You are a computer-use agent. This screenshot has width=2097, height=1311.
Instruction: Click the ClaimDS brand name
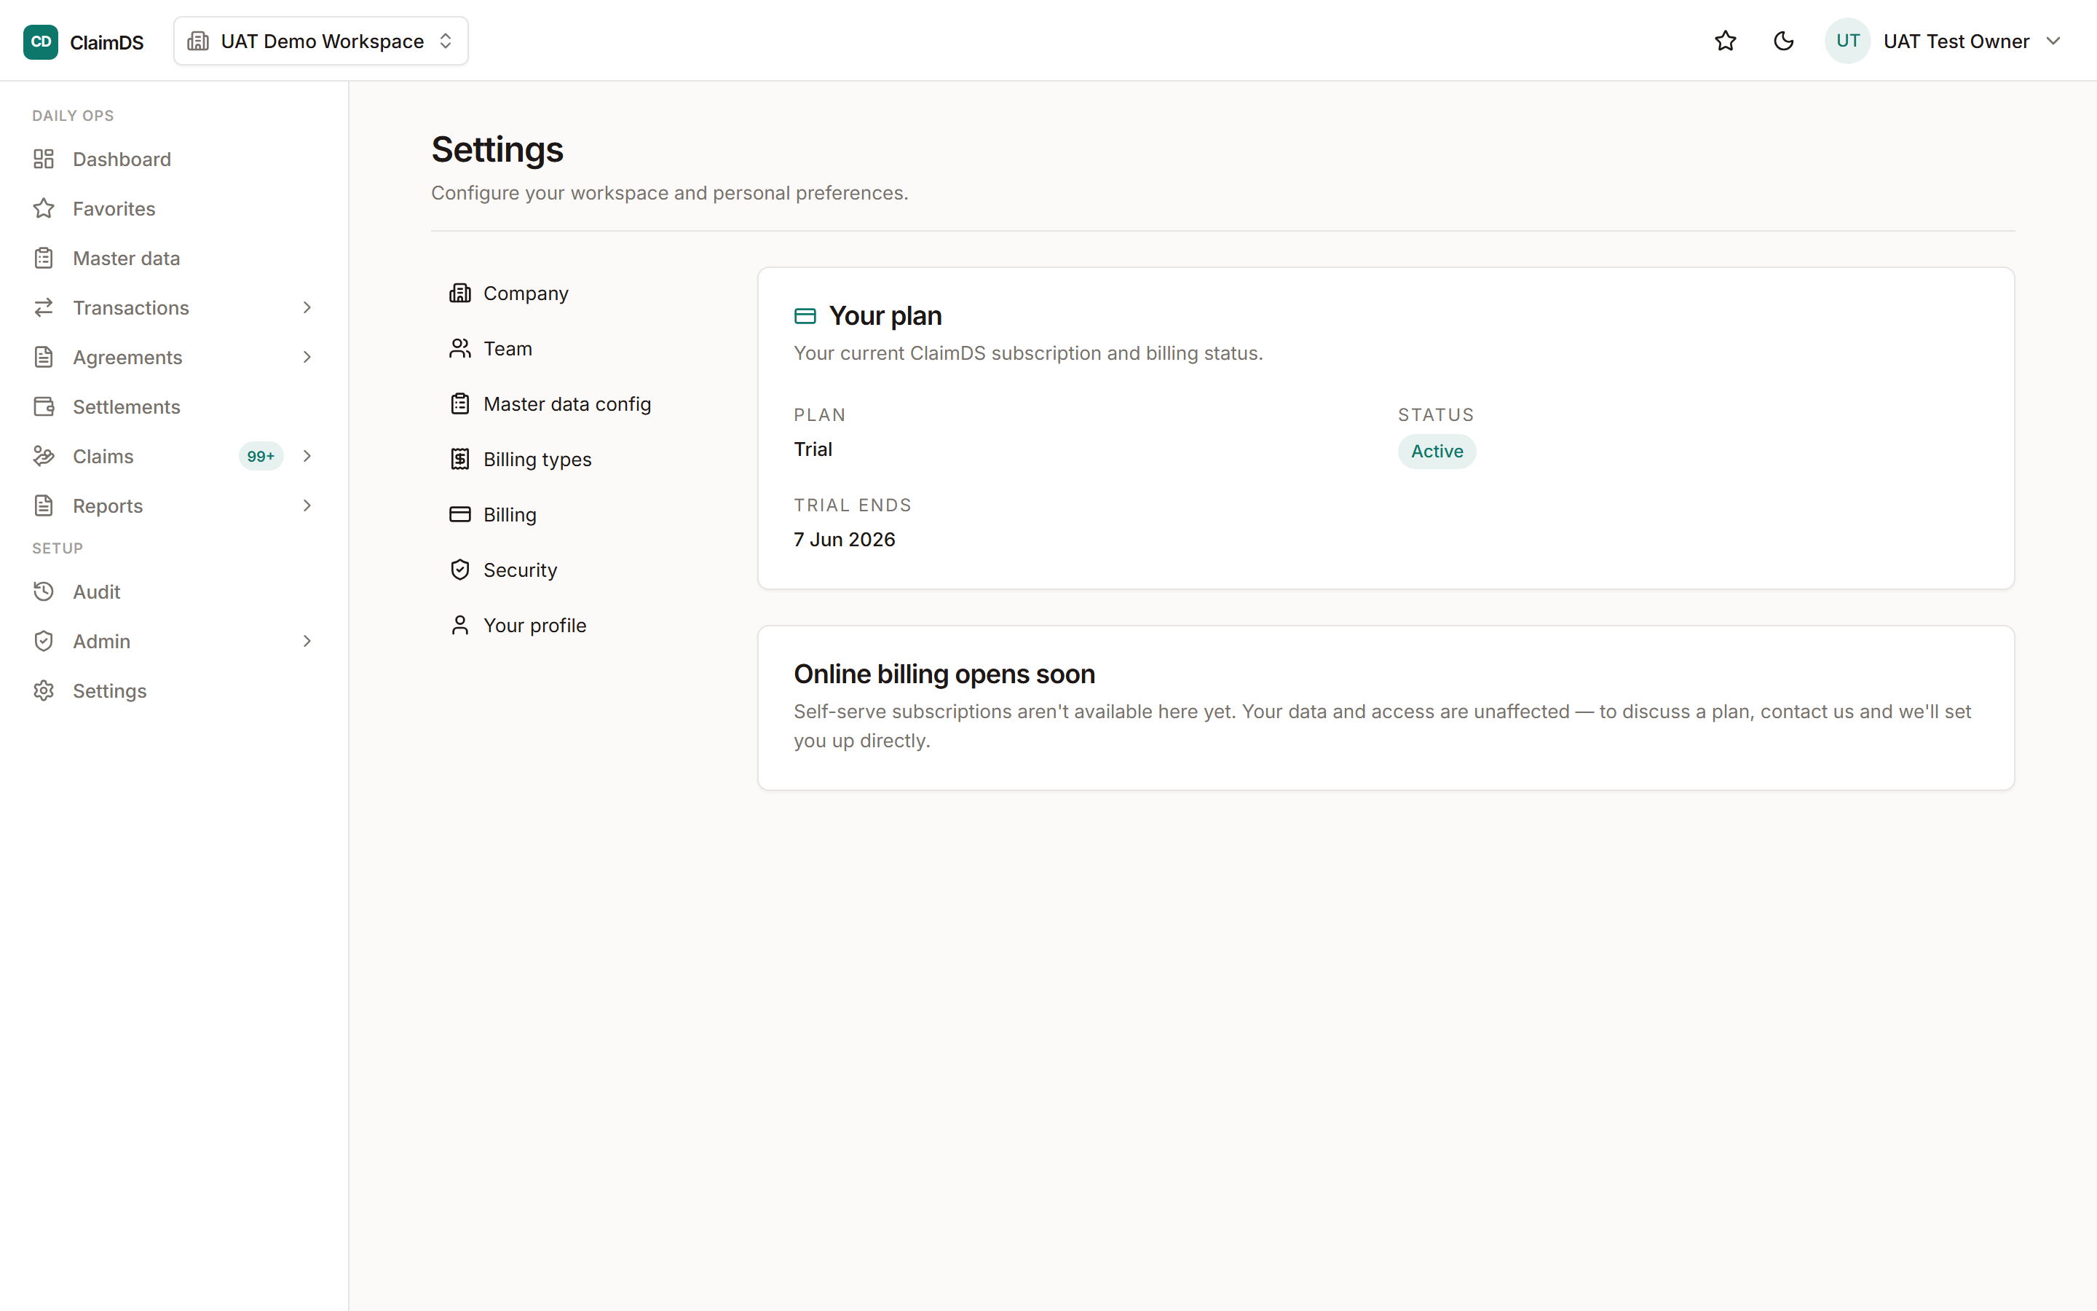point(106,42)
